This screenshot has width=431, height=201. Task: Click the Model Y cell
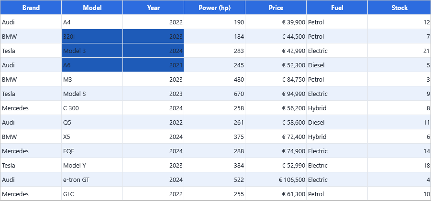click(x=92, y=165)
